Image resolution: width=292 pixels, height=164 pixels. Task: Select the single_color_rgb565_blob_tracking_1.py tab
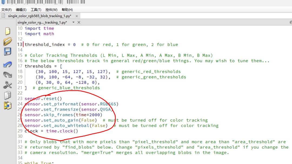[x=39, y=16]
